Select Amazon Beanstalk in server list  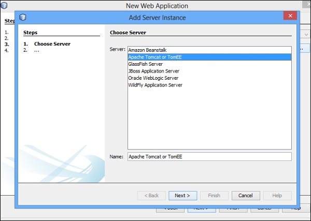pyautogui.click(x=209, y=50)
